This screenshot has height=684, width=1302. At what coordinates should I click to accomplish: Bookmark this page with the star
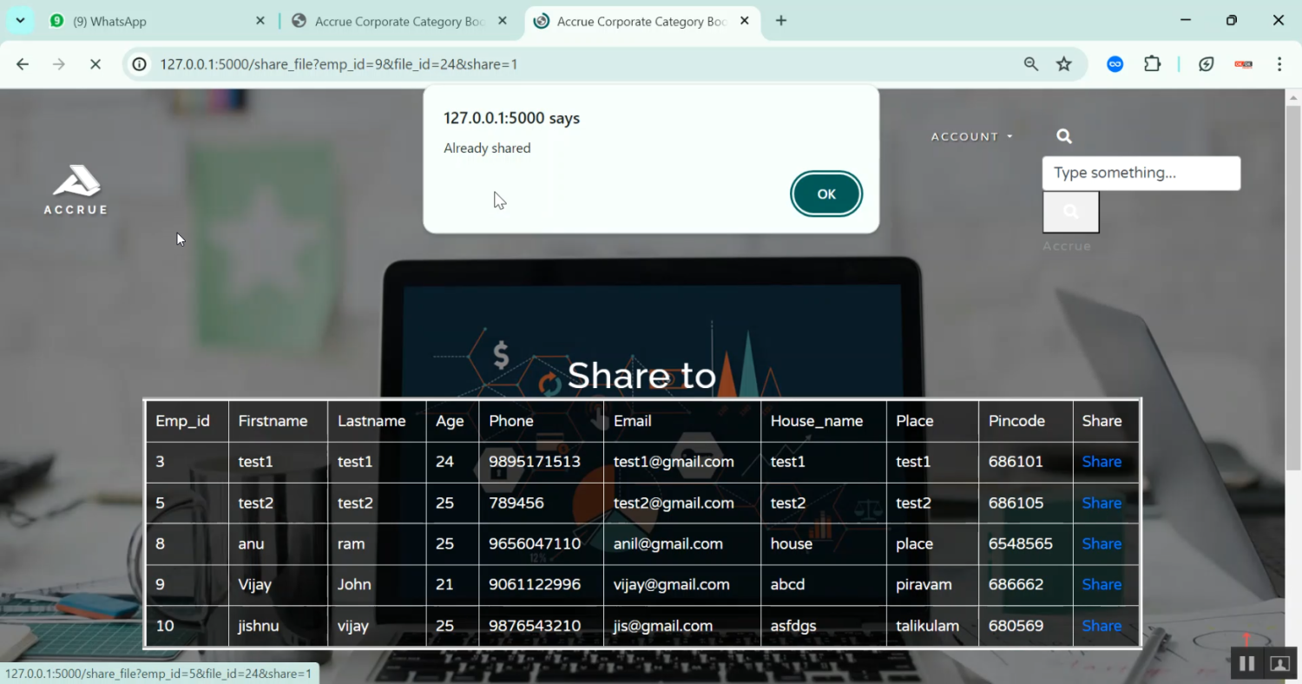[x=1064, y=64]
